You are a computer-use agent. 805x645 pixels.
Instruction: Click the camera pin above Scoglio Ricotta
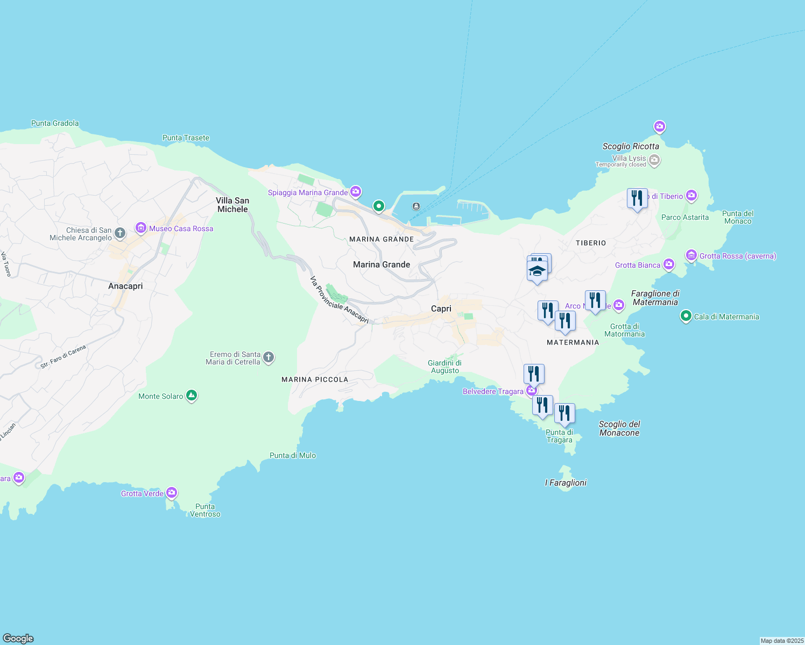(659, 126)
